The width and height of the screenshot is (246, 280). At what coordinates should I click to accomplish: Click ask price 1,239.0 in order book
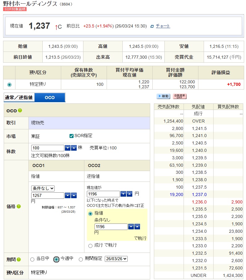(x=199, y=165)
